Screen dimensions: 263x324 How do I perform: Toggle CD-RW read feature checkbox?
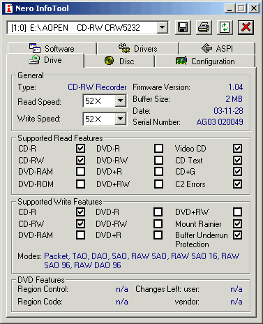[80, 160]
